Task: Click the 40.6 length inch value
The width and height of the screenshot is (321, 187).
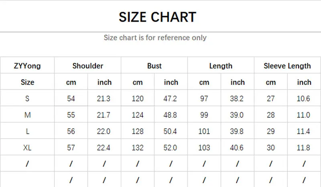Action: click(x=238, y=148)
